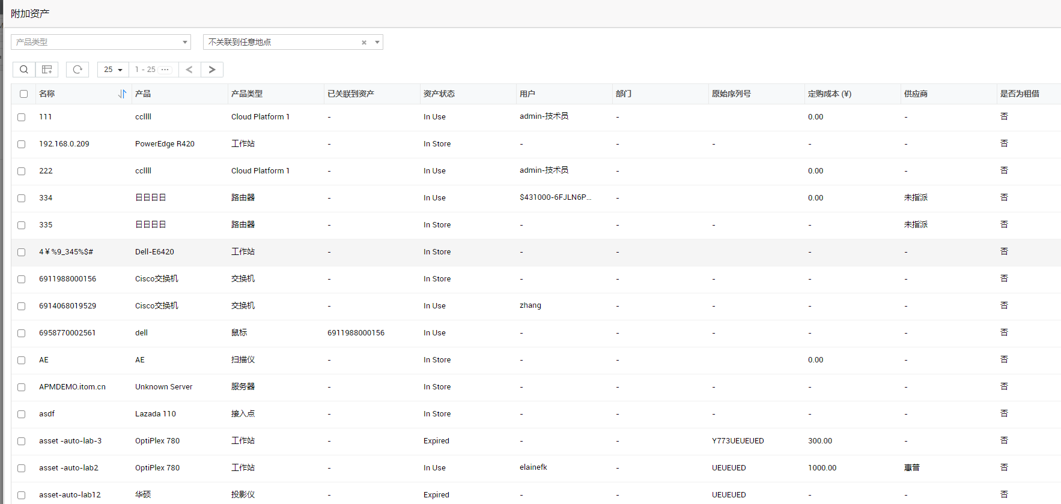Image resolution: width=1061 pixels, height=504 pixels.
Task: Go to the next page arrow
Action: click(212, 70)
